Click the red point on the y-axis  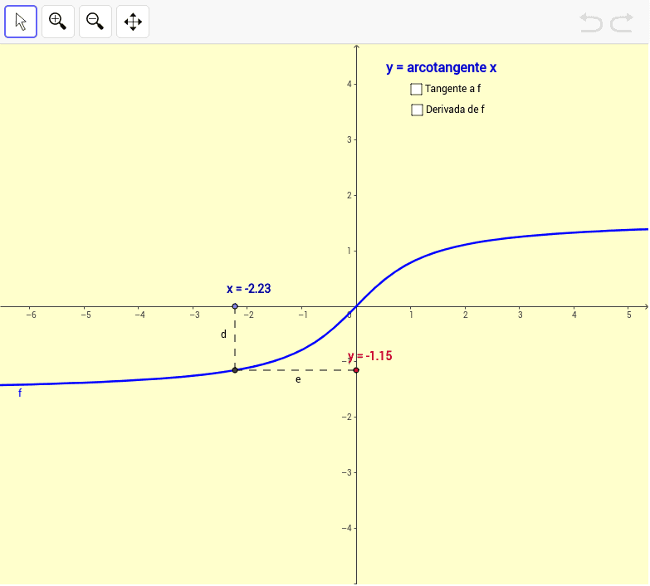pyautogui.click(x=356, y=370)
